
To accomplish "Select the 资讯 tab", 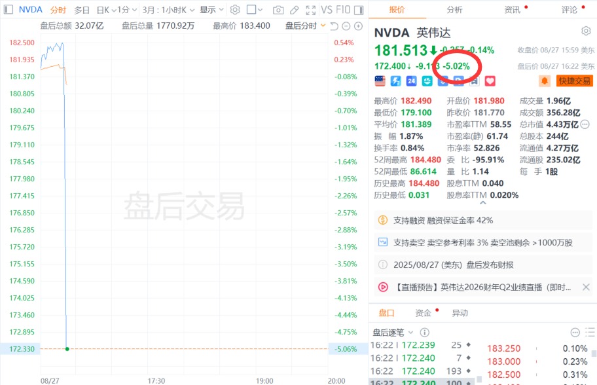I will (x=512, y=10).
